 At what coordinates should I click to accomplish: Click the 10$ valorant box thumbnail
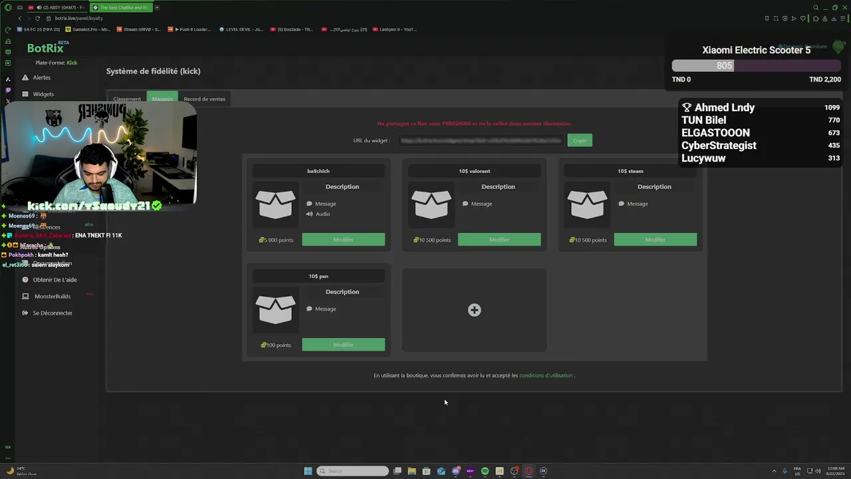pyautogui.click(x=431, y=204)
